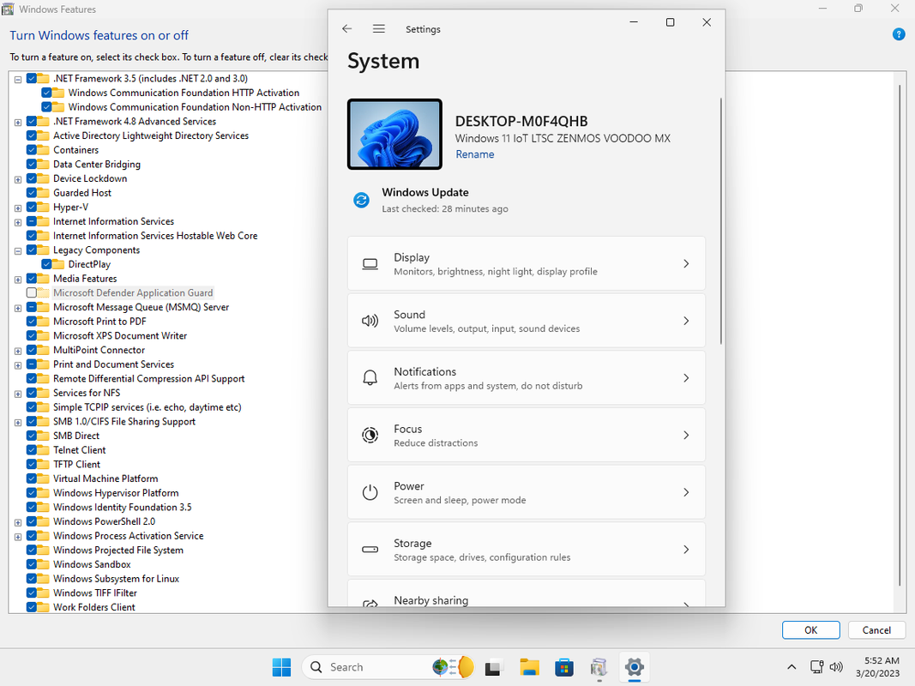915x686 pixels.
Task: Select the Work Folders Client row
Action: click(x=94, y=607)
